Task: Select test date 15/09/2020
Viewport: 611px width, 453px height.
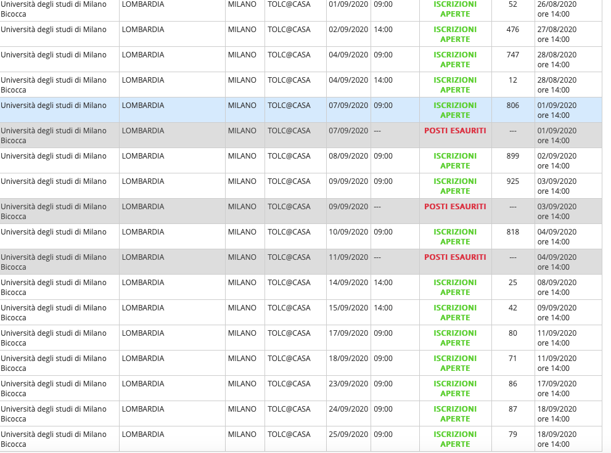Action: pyautogui.click(x=348, y=308)
